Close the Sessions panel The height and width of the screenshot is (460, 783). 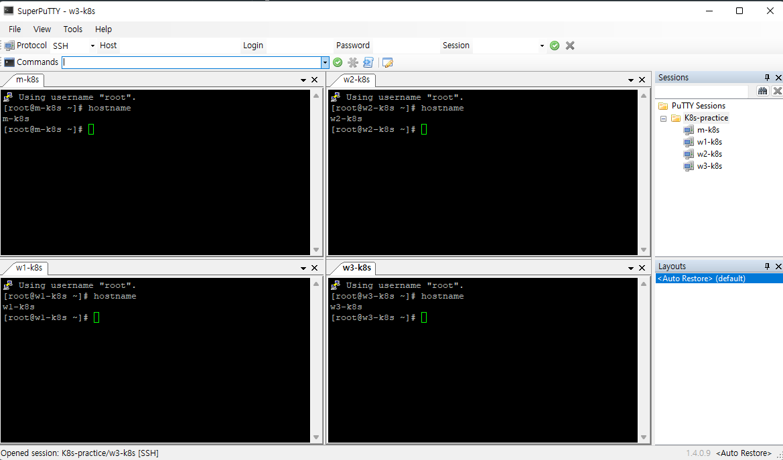[778, 78]
